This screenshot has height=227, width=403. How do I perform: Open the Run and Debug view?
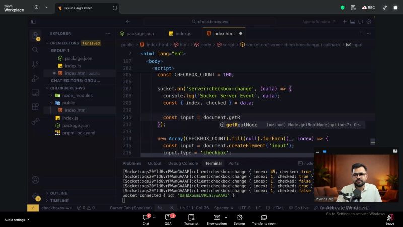[35, 78]
